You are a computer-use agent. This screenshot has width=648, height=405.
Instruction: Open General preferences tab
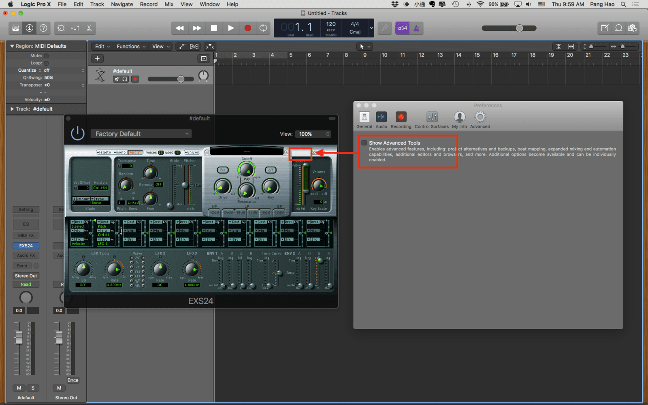pos(364,120)
